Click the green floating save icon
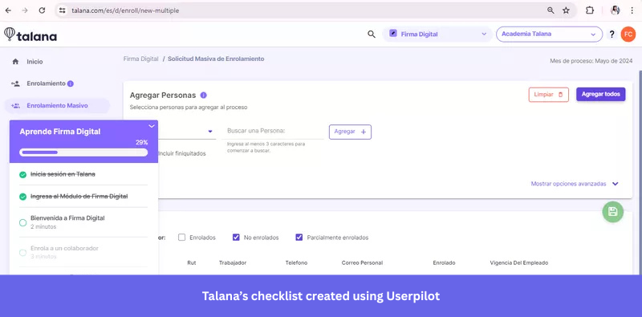The image size is (642, 317). 612,212
